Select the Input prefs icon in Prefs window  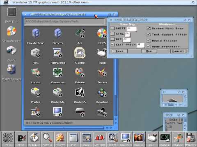(102, 53)
